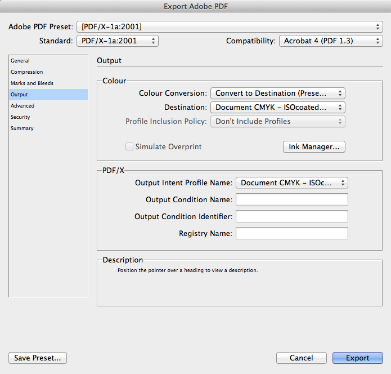The height and width of the screenshot is (374, 391).
Task: Focus the Registry Name field
Action: point(292,233)
